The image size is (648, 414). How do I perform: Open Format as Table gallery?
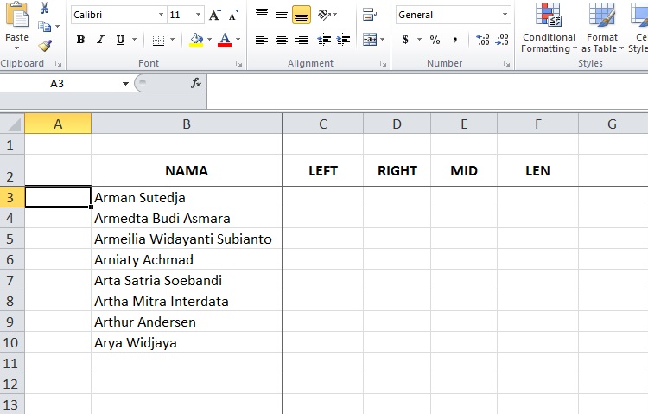(x=602, y=28)
